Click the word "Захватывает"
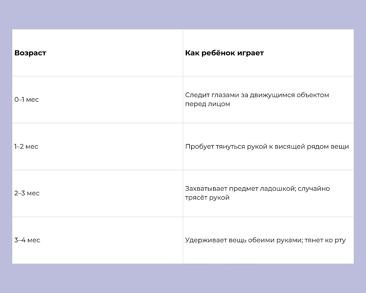 pos(206,189)
